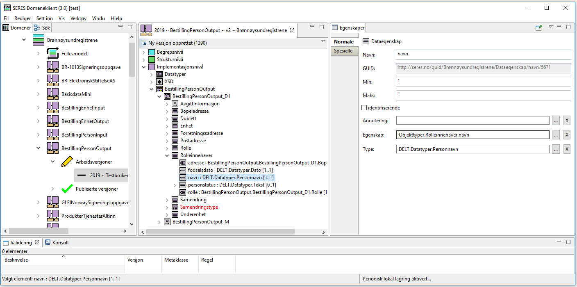The height and width of the screenshot is (287, 577).
Task: Maximize the Domener panel
Action: (129, 27)
